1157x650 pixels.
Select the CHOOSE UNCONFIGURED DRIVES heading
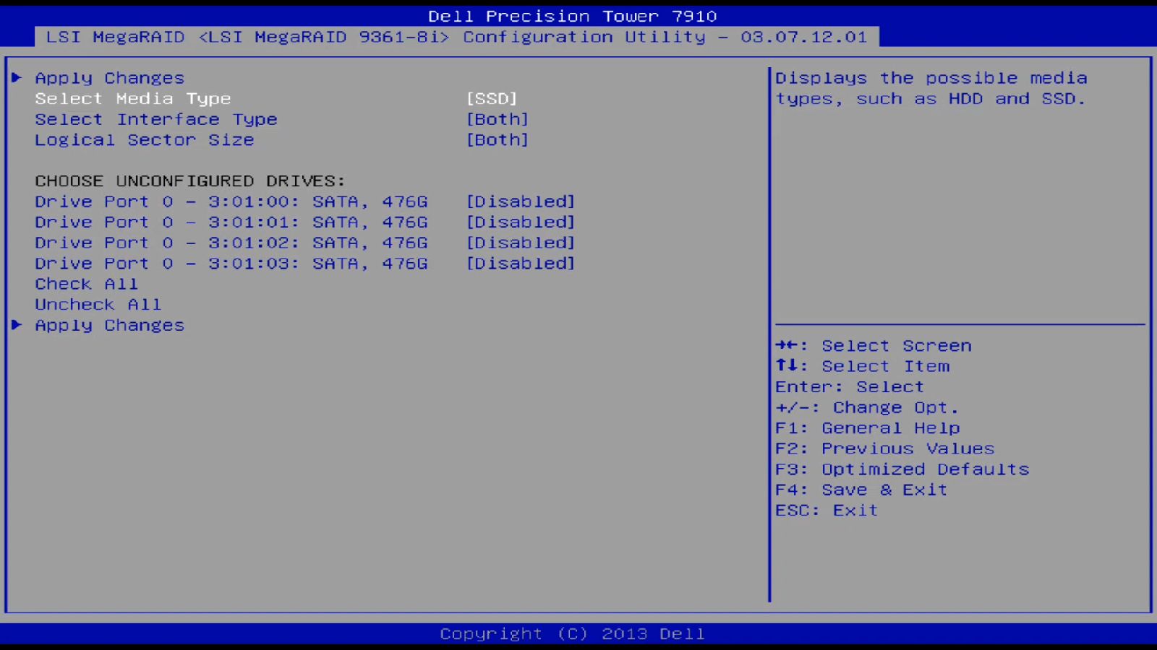coord(190,181)
